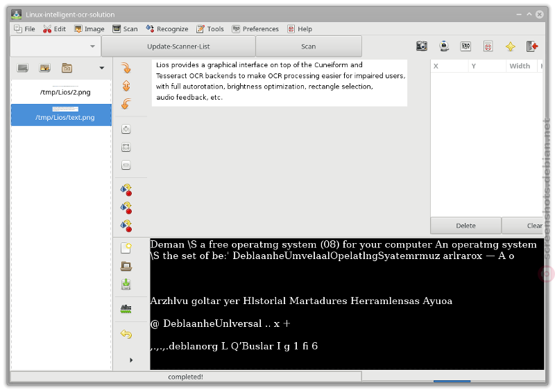Click the yellow star About icon
This screenshot has width=555, height=392.
(x=510, y=46)
